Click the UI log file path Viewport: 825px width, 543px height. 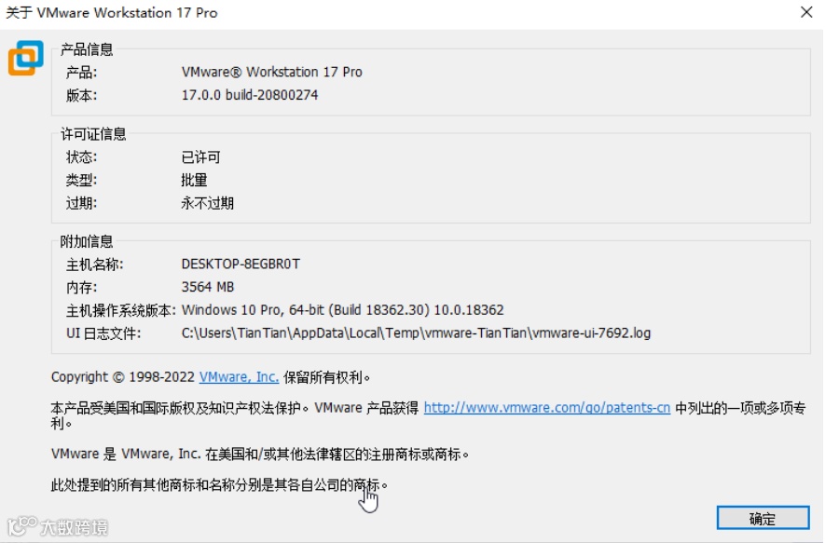[416, 333]
